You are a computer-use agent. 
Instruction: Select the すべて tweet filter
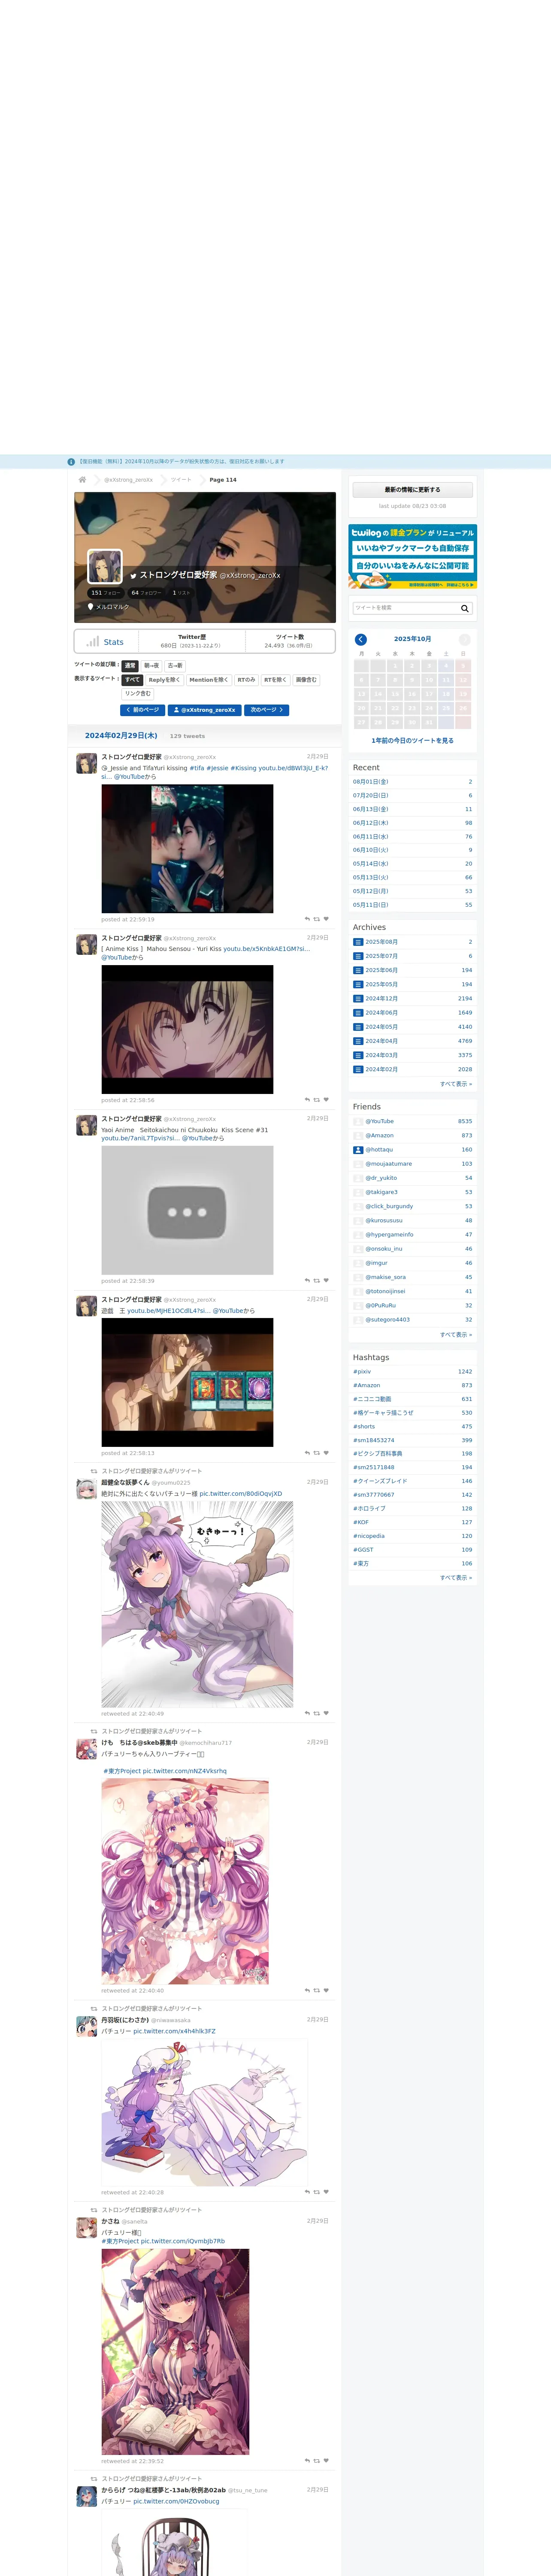133,680
